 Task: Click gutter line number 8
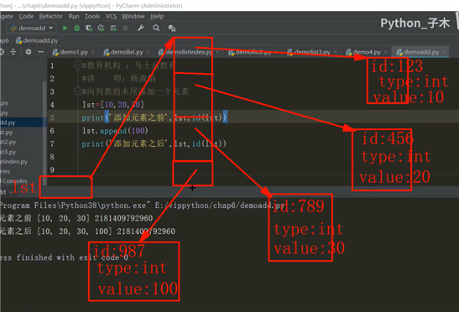52,157
